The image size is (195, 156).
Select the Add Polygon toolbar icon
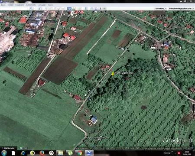pos(51,9)
